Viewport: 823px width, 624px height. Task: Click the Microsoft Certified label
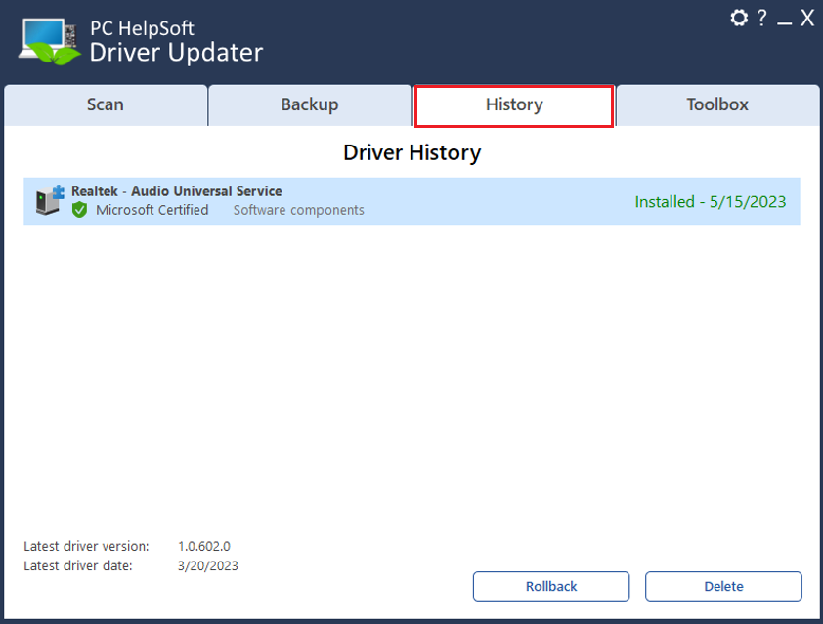(x=152, y=210)
